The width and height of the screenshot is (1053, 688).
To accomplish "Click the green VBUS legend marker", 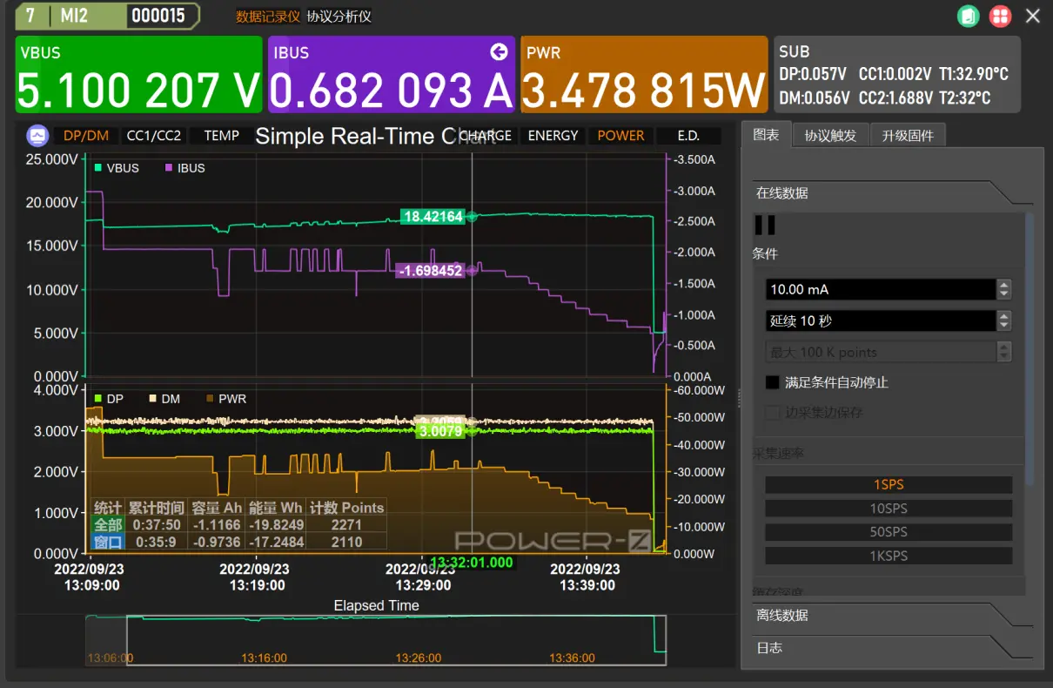I will click(98, 168).
